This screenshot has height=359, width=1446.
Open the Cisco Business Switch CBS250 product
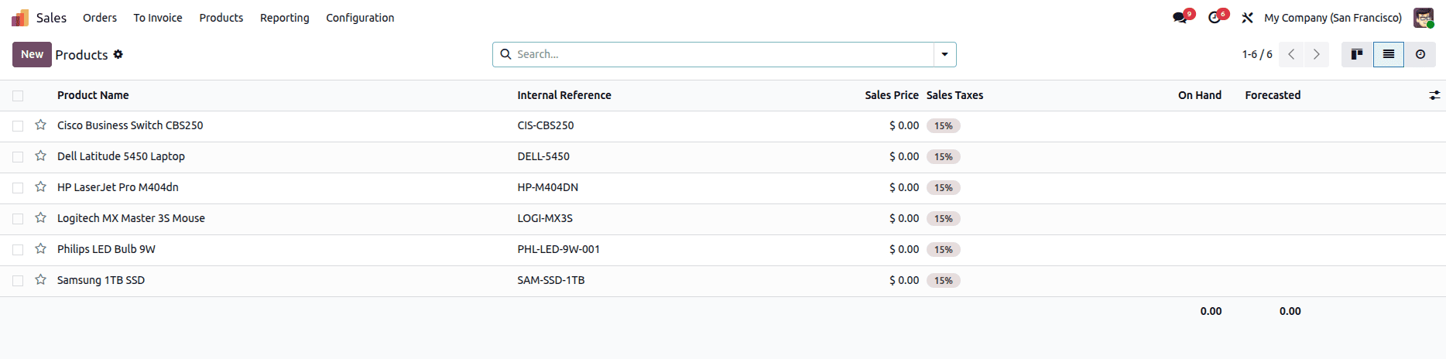pyautogui.click(x=130, y=125)
